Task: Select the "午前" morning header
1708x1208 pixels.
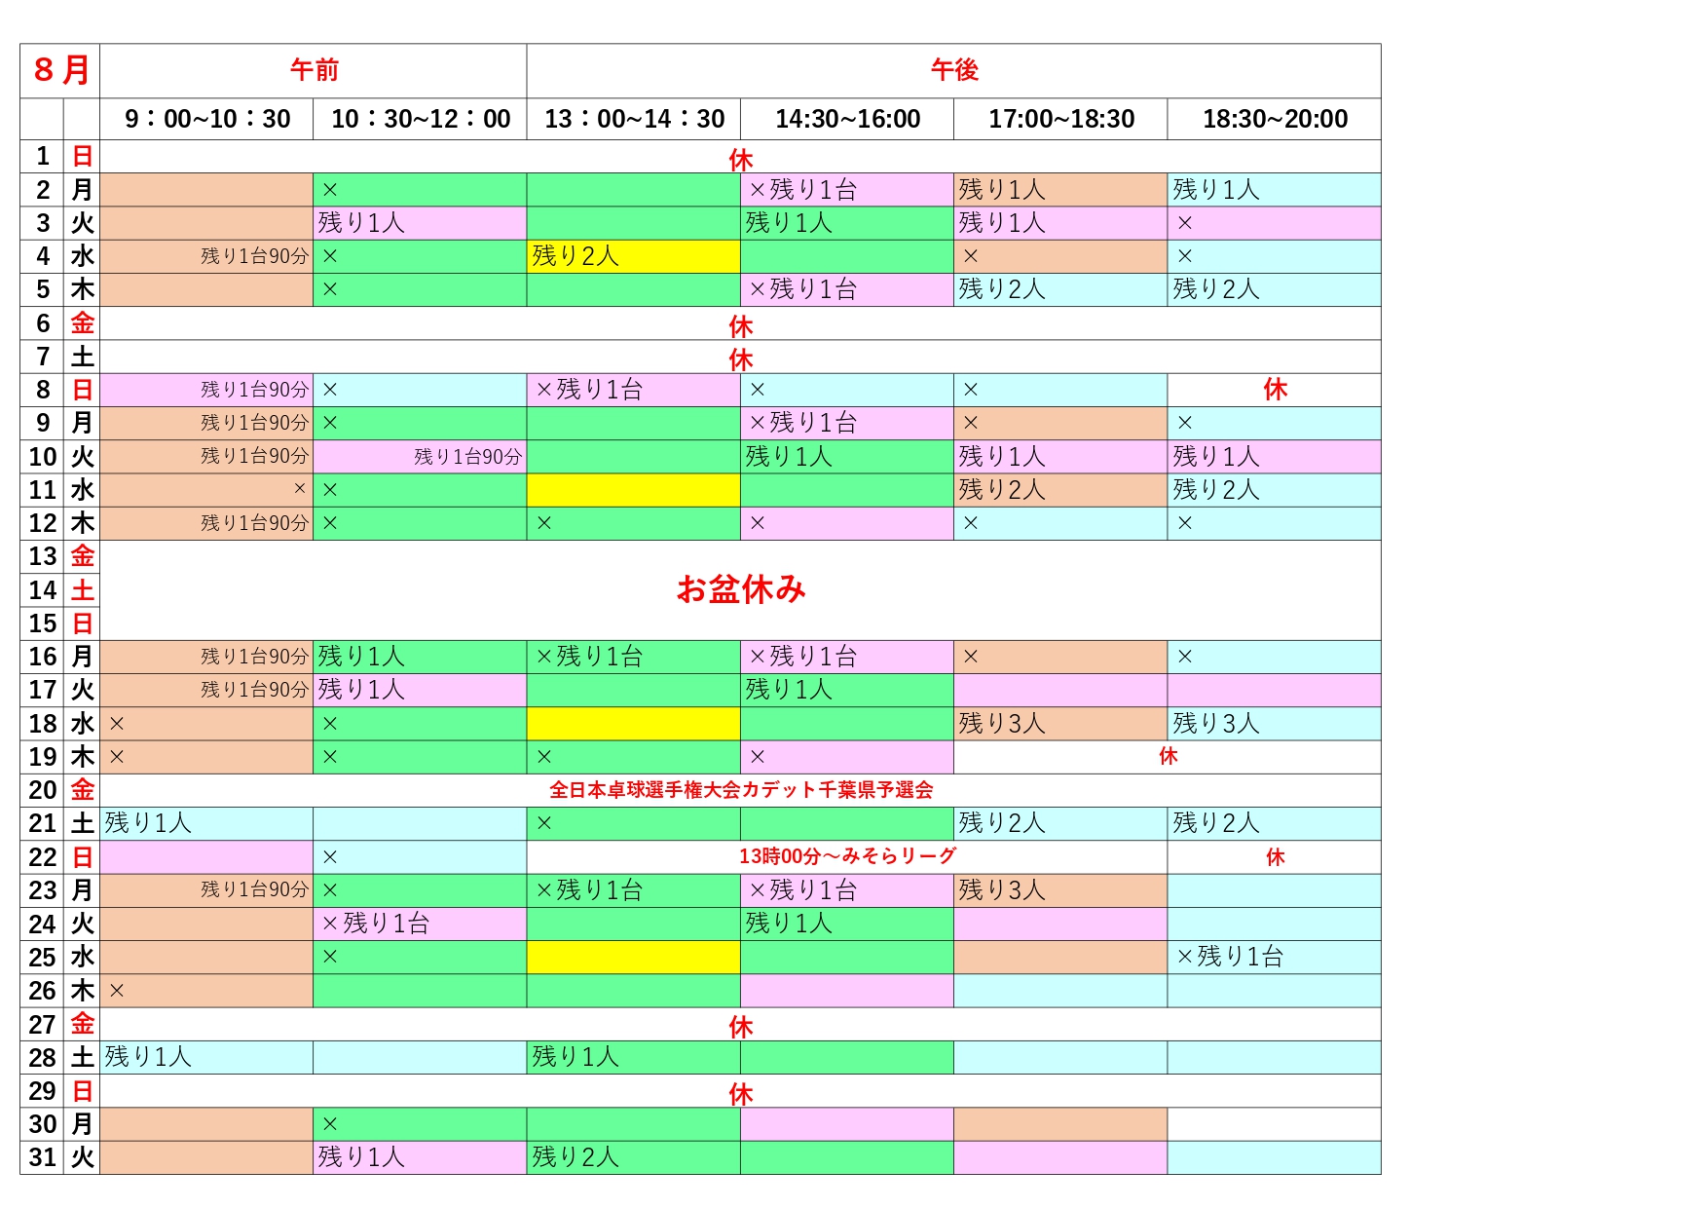Action: pyautogui.click(x=314, y=70)
